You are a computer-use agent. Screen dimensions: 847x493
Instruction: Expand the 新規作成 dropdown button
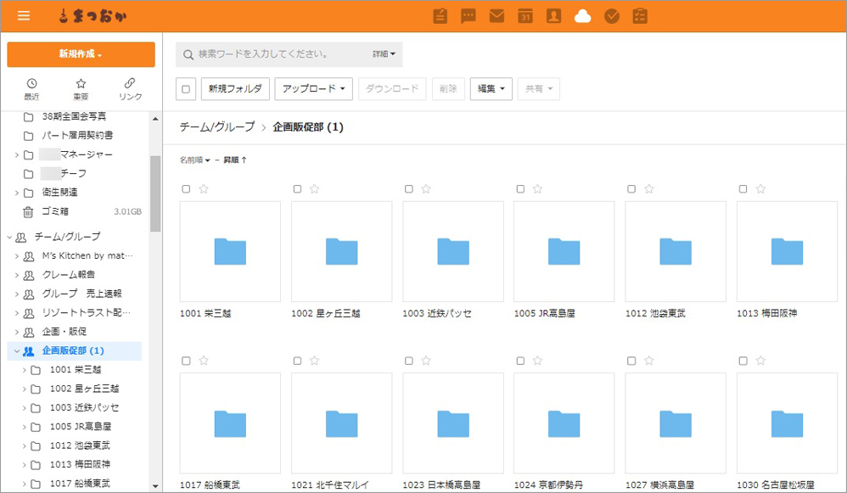point(81,54)
